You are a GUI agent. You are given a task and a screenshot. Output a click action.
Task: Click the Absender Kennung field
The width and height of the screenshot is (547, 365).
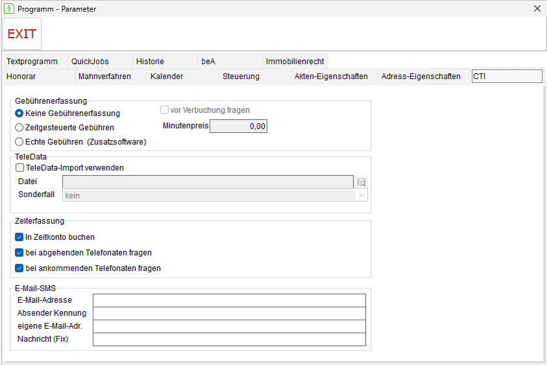click(229, 313)
